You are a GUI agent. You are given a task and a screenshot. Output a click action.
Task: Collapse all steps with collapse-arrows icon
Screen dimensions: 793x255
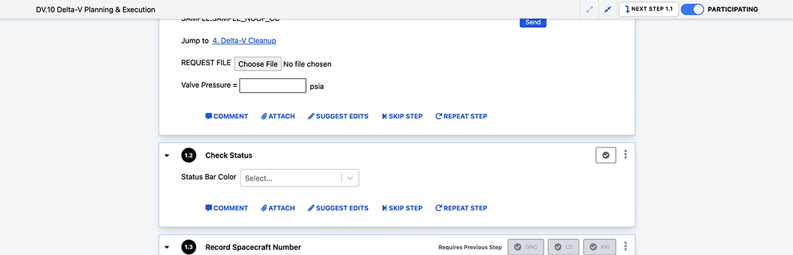click(x=607, y=10)
